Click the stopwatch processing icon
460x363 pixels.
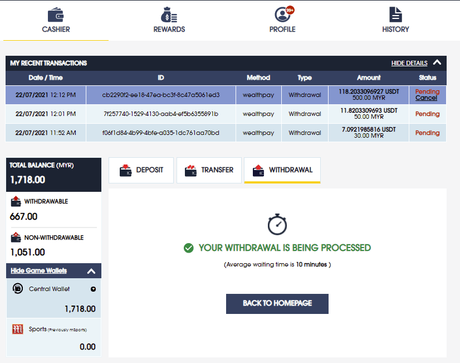pyautogui.click(x=277, y=224)
